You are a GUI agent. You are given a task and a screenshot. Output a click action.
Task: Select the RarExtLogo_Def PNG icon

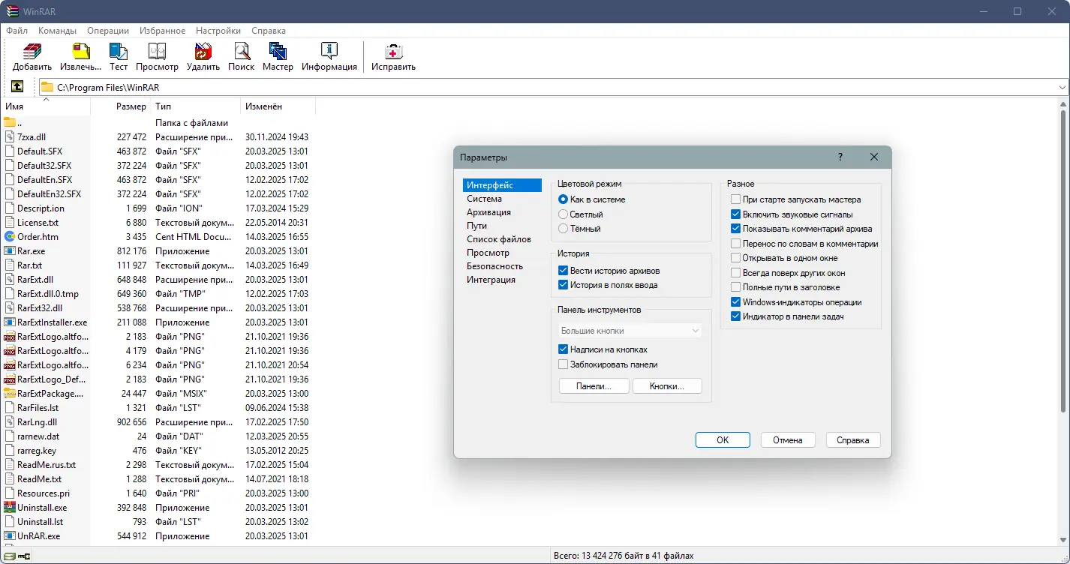click(x=10, y=379)
